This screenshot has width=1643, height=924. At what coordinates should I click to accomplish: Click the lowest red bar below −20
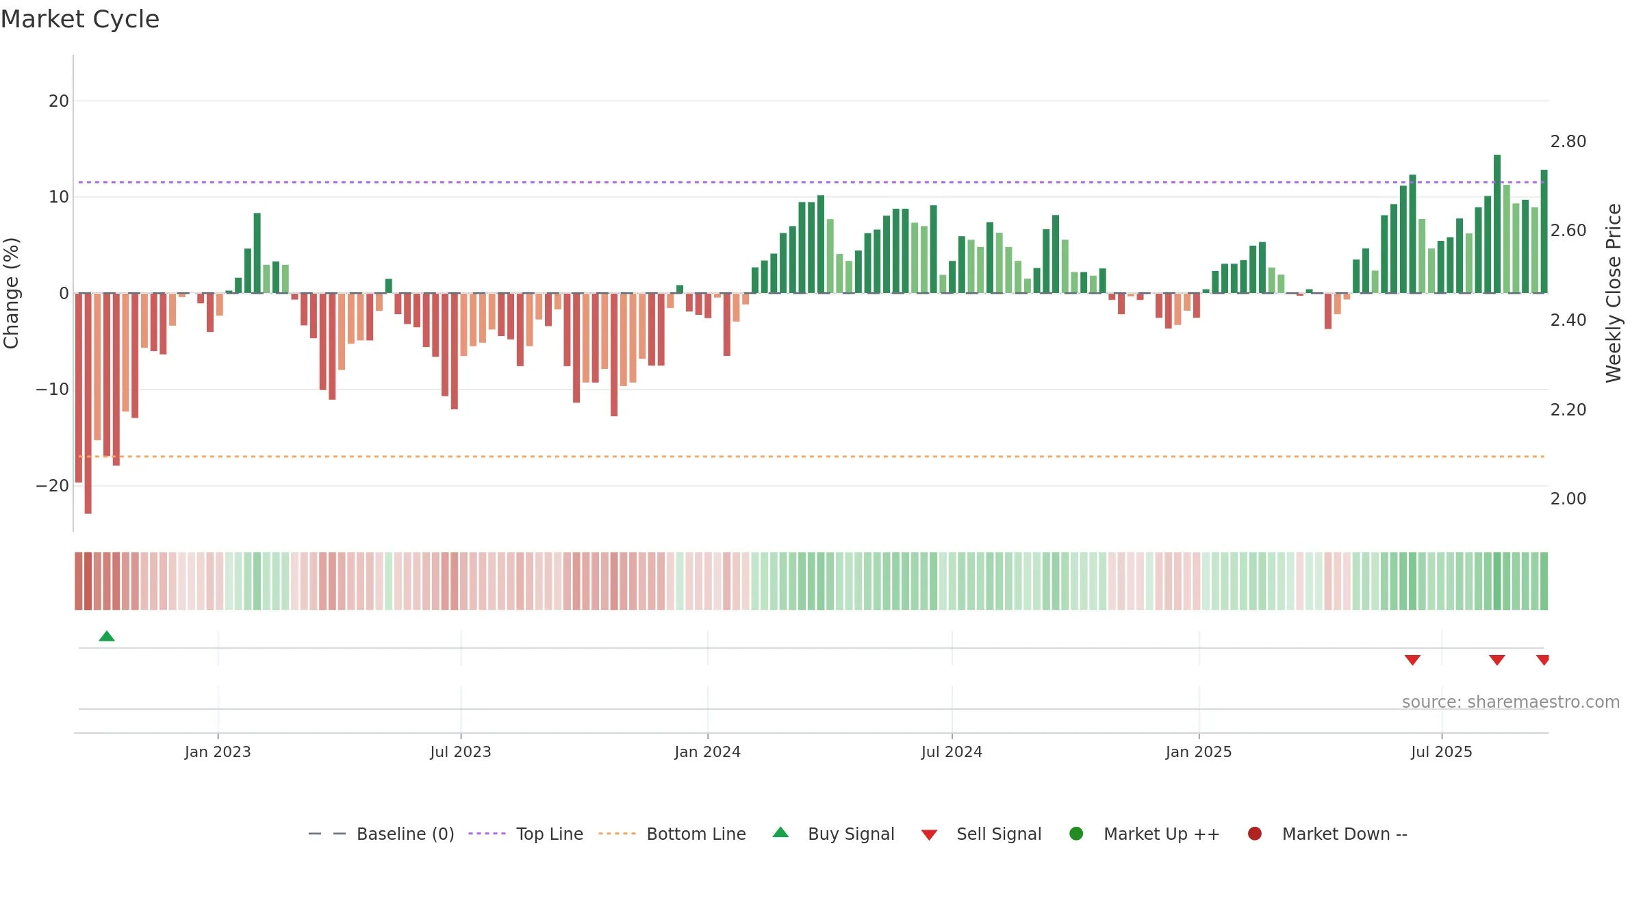(x=88, y=403)
